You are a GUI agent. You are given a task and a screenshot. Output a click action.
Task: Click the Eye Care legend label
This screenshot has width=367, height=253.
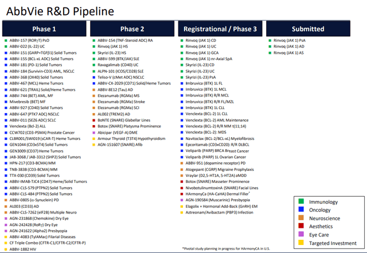click(319, 235)
